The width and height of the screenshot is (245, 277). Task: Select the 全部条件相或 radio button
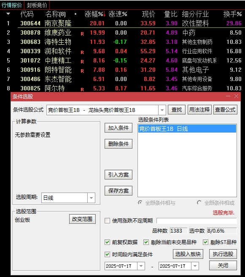[199, 203]
